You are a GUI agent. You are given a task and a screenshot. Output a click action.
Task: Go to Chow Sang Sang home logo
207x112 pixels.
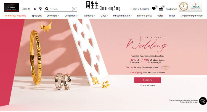click(103, 6)
